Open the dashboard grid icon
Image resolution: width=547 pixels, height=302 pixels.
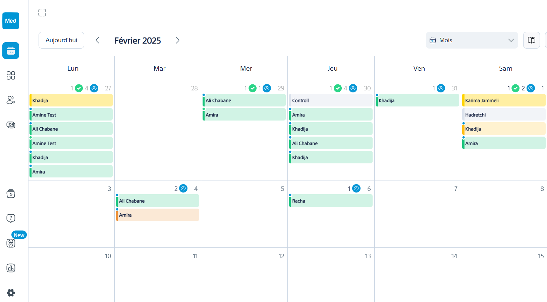(11, 76)
